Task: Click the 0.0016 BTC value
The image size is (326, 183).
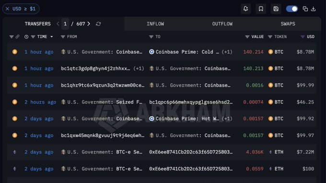Action: (255, 85)
